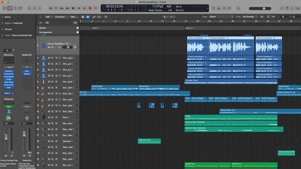Image resolution: width=301 pixels, height=169 pixels.
Task: Go to beginning of project
Action: pos(51,8)
